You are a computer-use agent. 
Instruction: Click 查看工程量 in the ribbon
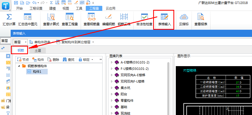click(70, 20)
